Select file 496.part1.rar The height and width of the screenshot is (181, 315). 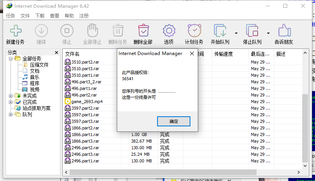[x=84, y=88]
